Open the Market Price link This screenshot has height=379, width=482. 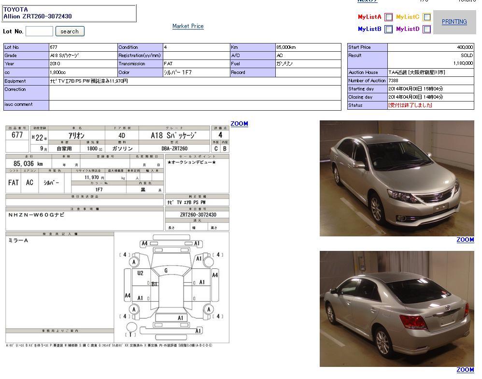188,26
